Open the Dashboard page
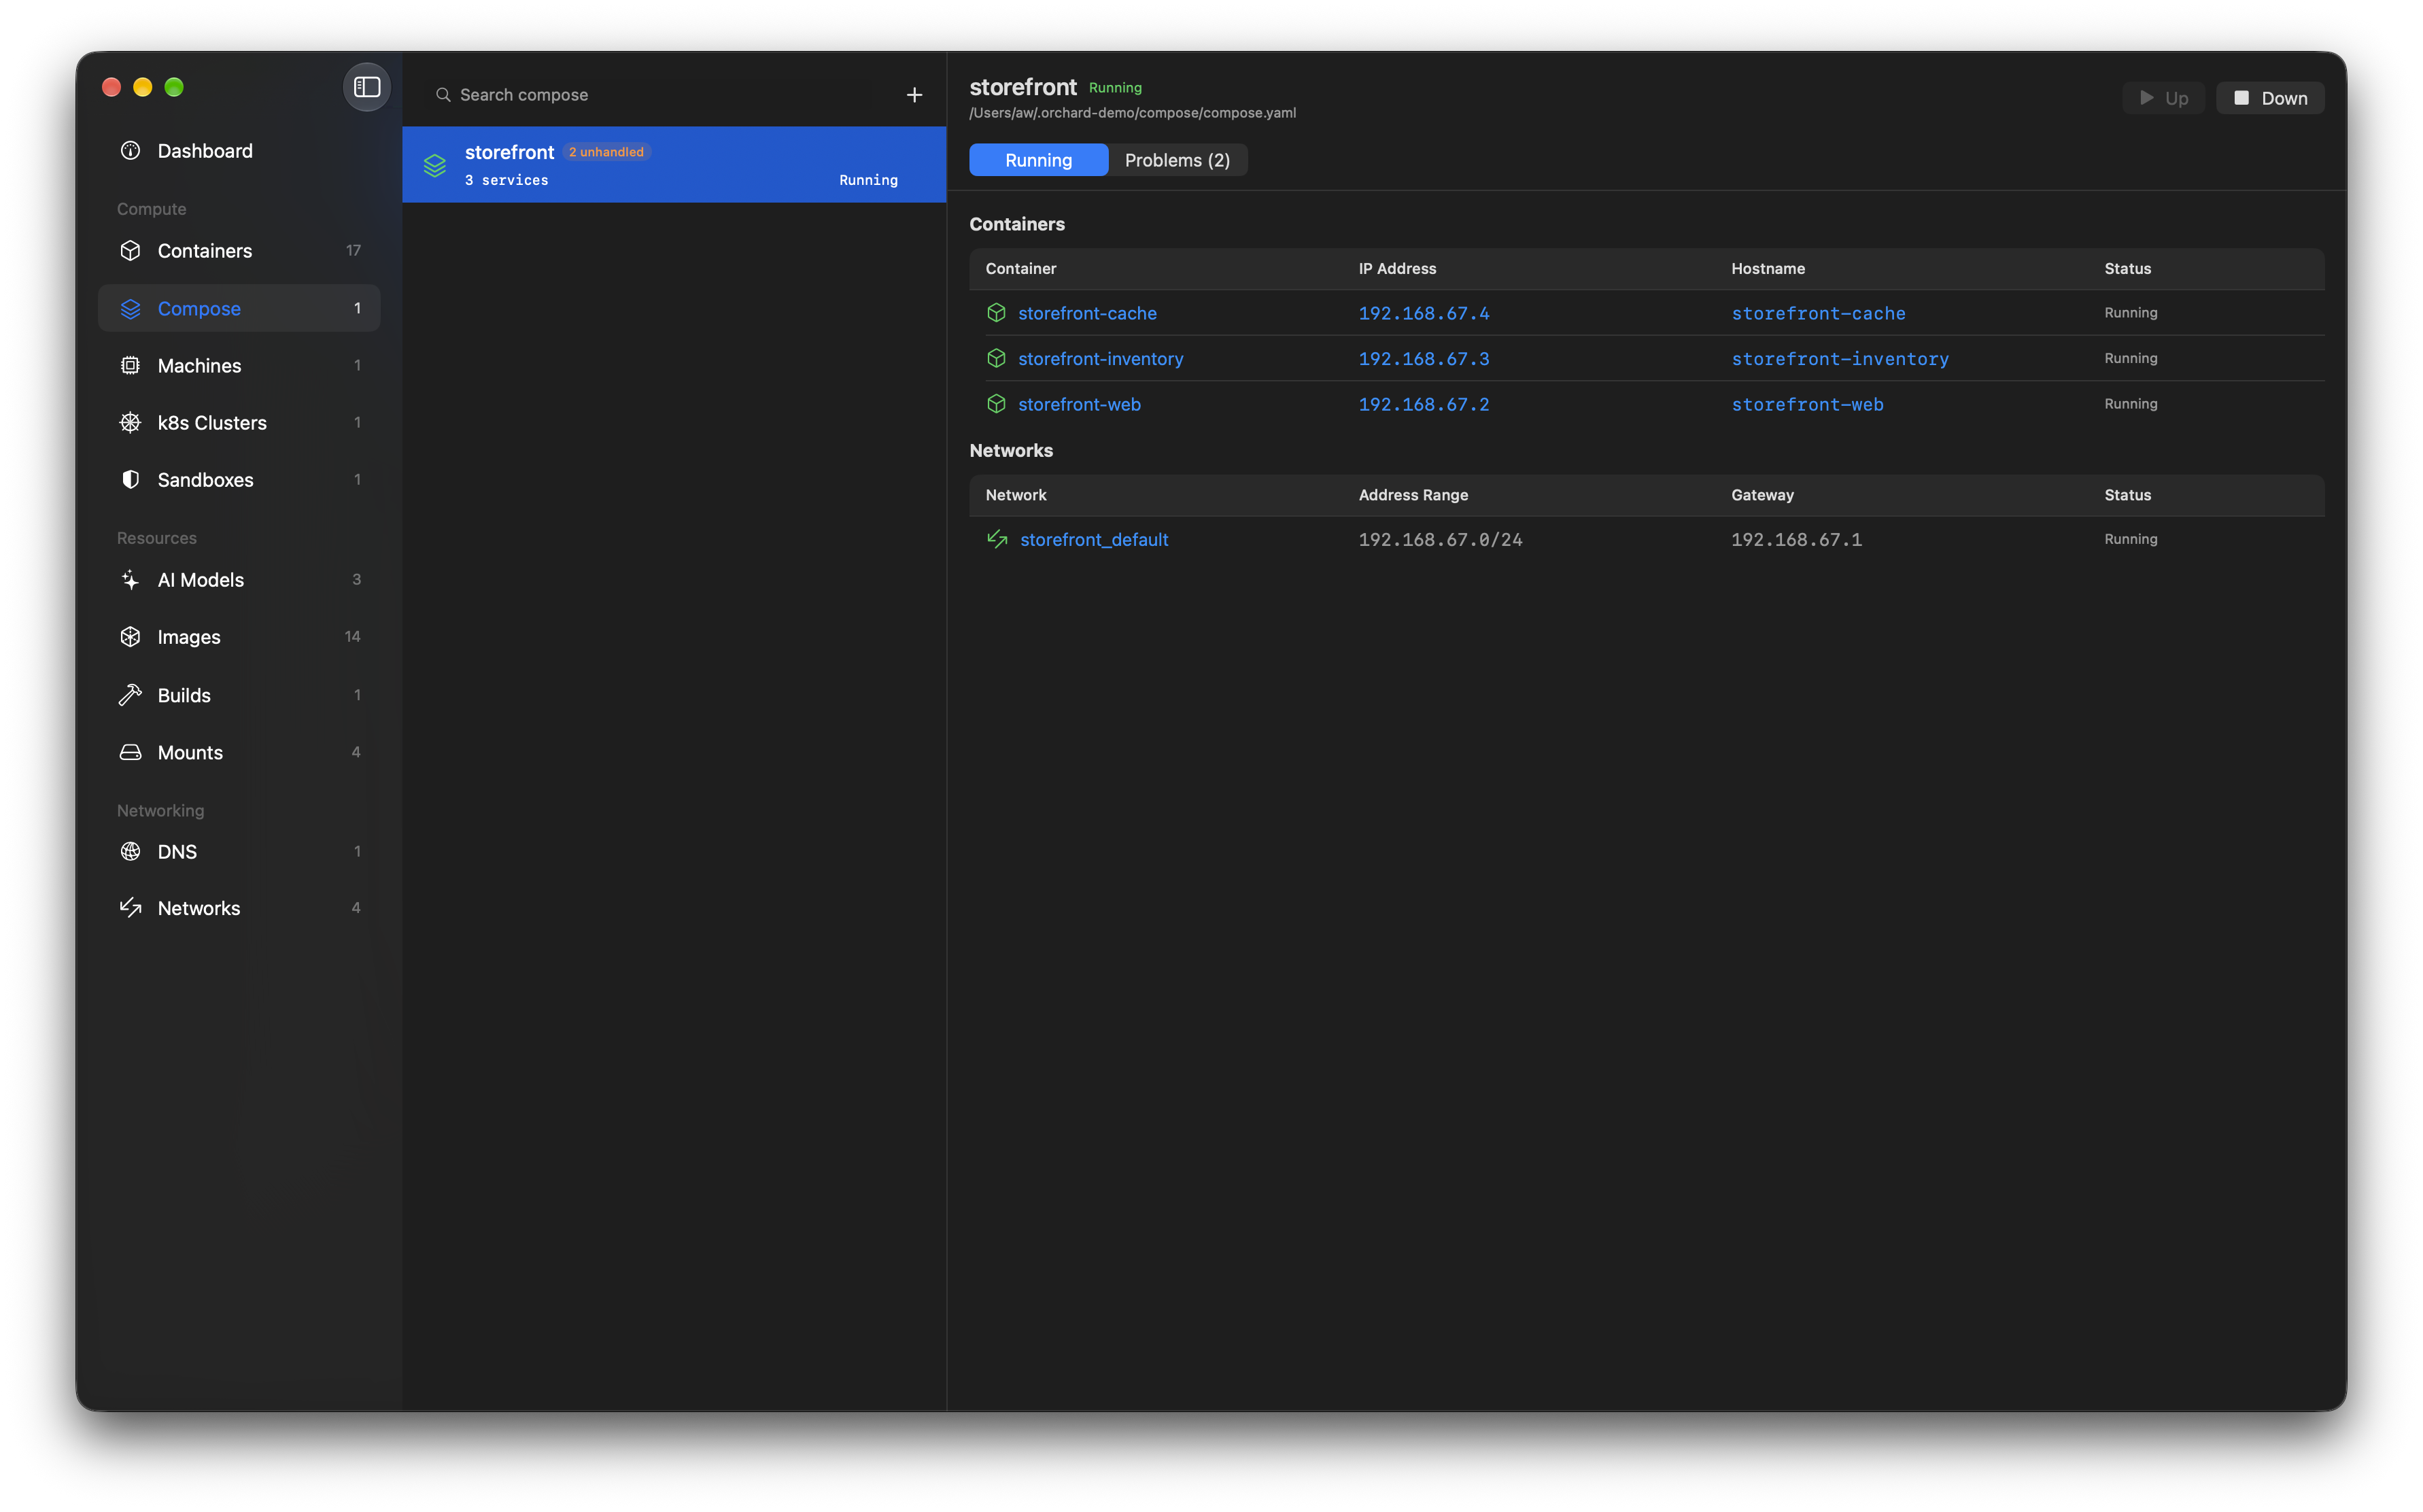Viewport: 2423px width, 1512px height. [239, 151]
